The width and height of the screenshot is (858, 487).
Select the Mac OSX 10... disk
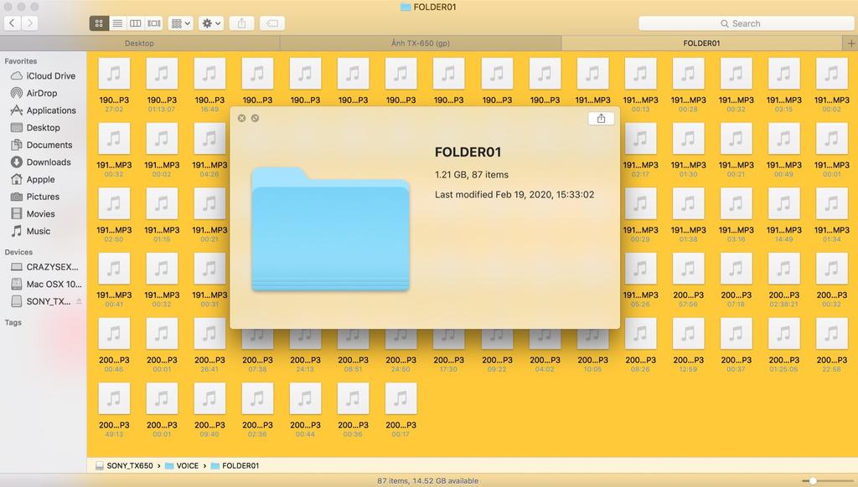(46, 285)
